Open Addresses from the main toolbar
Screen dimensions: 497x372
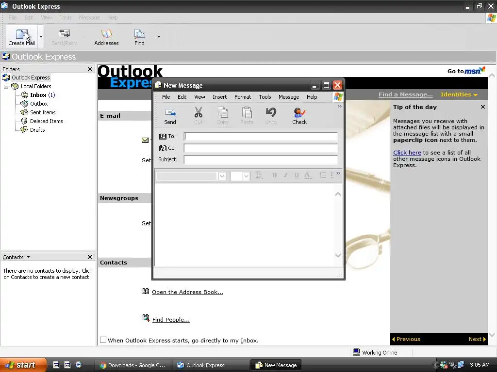106,37
